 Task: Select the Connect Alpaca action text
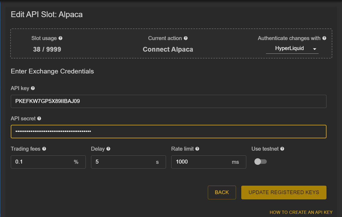(168, 50)
